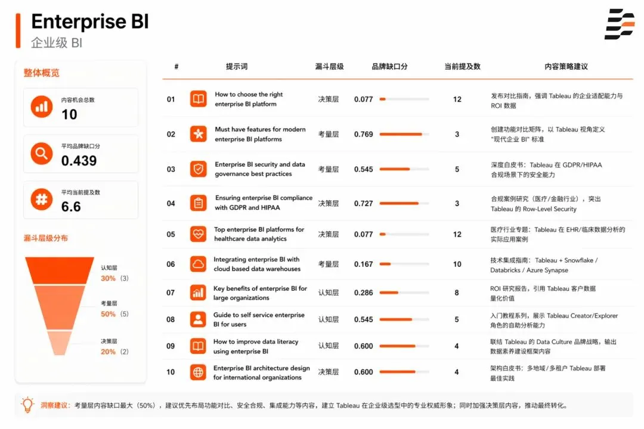Click the user icon for self service BI row
The image size is (644, 429).
[198, 319]
